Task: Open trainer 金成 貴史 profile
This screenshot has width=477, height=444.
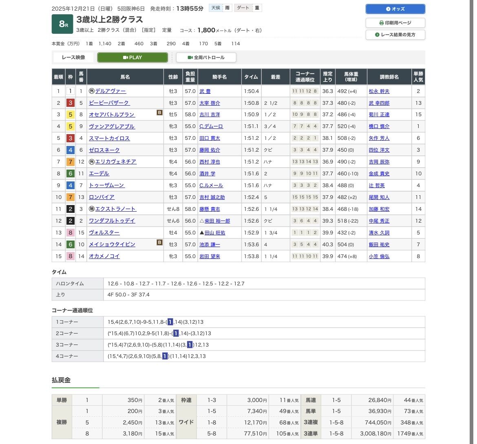Action: (x=379, y=174)
